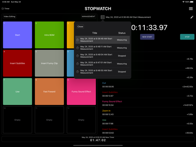Tap the yellow tile numbered 3

[70, 35]
